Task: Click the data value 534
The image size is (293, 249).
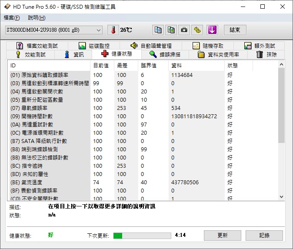Action: (x=176, y=108)
